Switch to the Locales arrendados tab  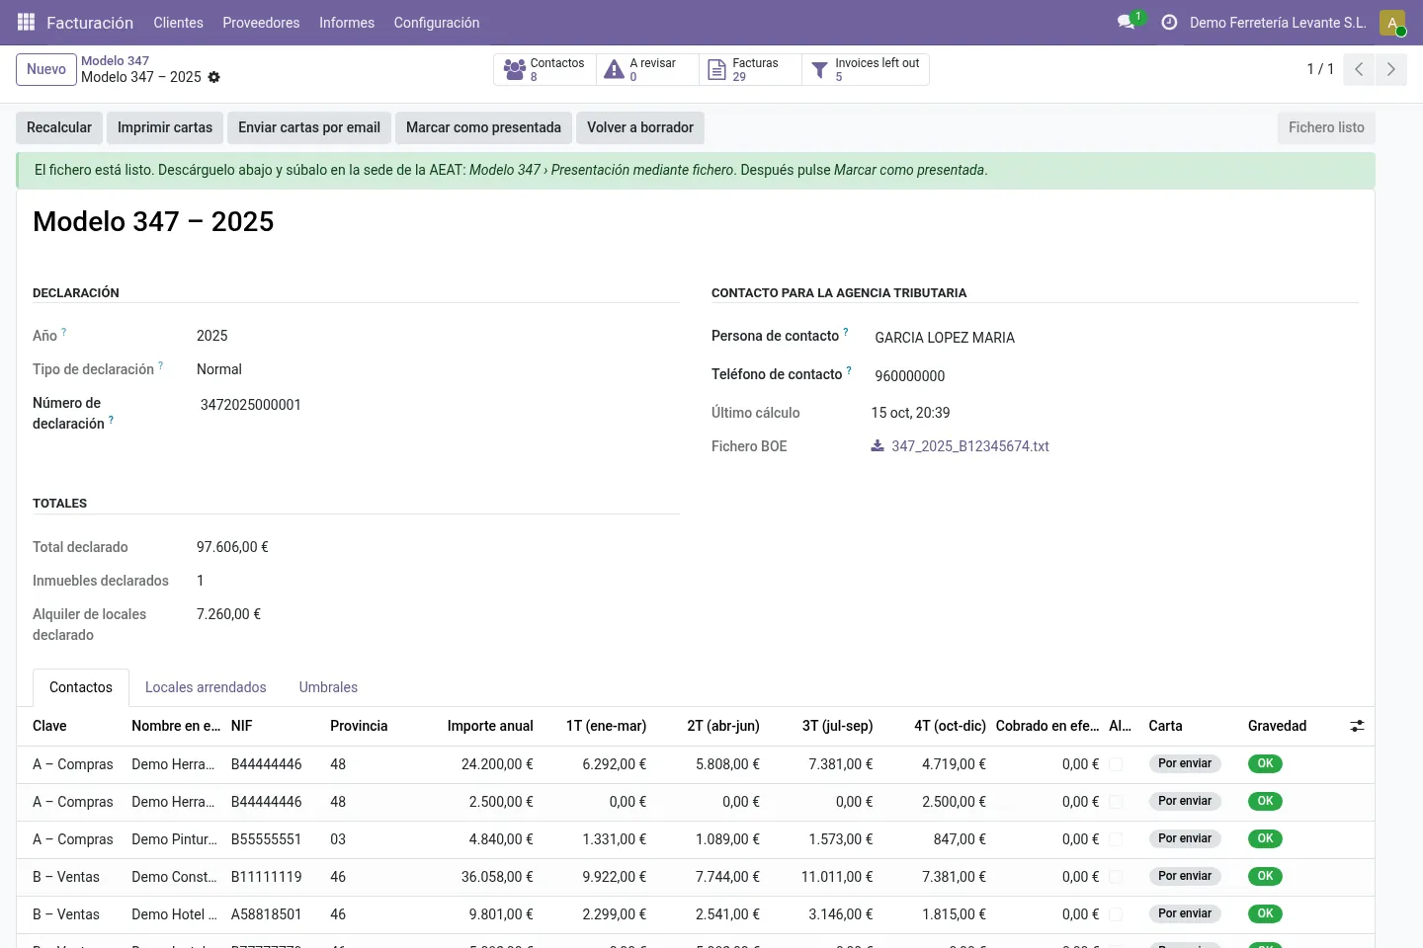[x=206, y=687]
